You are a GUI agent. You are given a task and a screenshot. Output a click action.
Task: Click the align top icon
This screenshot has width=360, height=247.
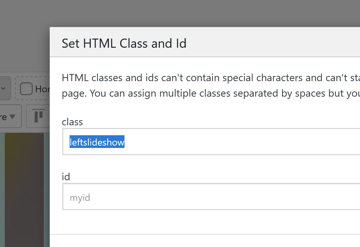click(x=39, y=116)
